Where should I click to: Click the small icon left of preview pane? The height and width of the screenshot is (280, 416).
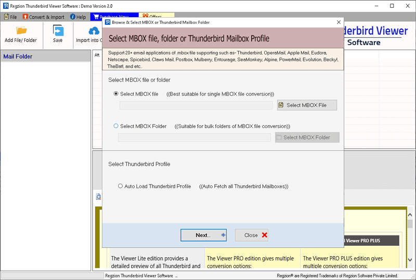click(x=98, y=197)
